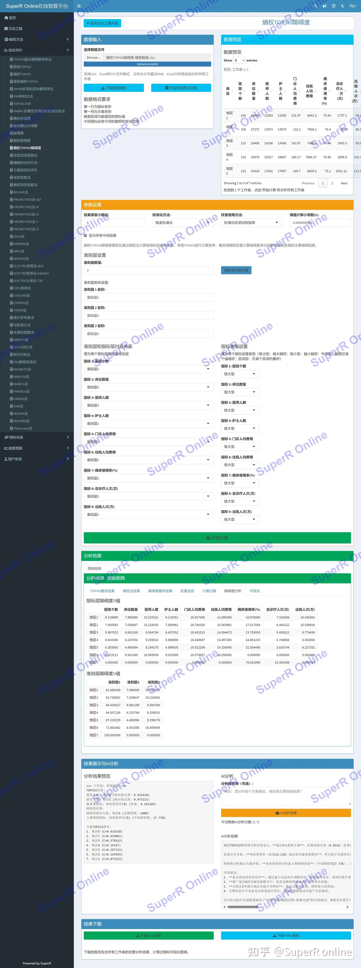Open 标准化方法 dropdown
This screenshot has width=361, height=968.
click(183, 223)
